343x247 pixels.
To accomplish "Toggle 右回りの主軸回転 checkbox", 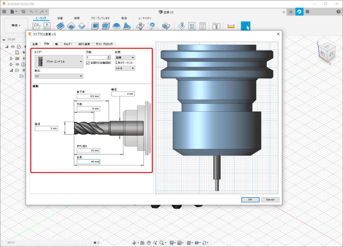I will 88,63.
